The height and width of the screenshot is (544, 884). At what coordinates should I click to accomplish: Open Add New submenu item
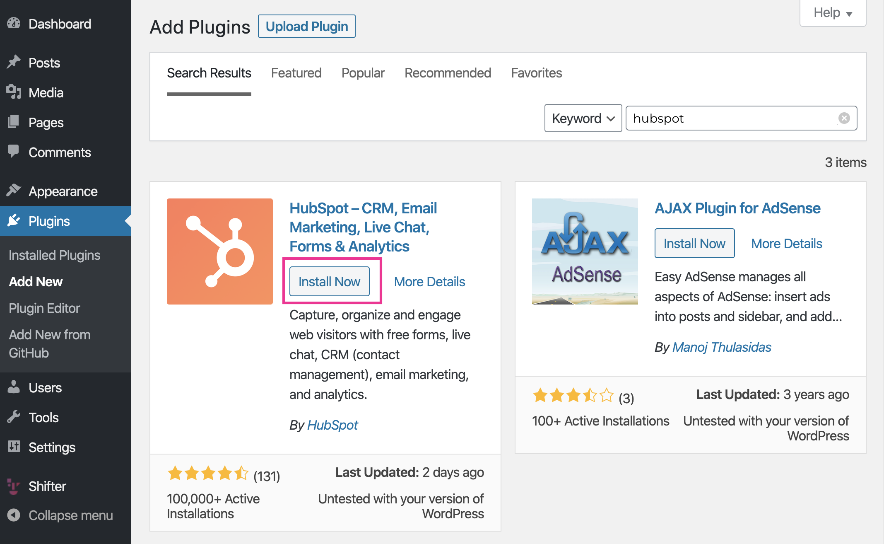click(x=36, y=282)
